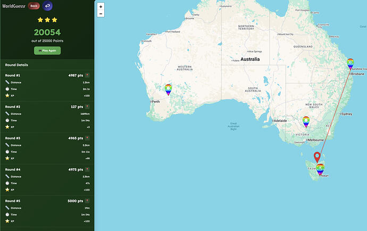Click the red Back button

[34, 6]
